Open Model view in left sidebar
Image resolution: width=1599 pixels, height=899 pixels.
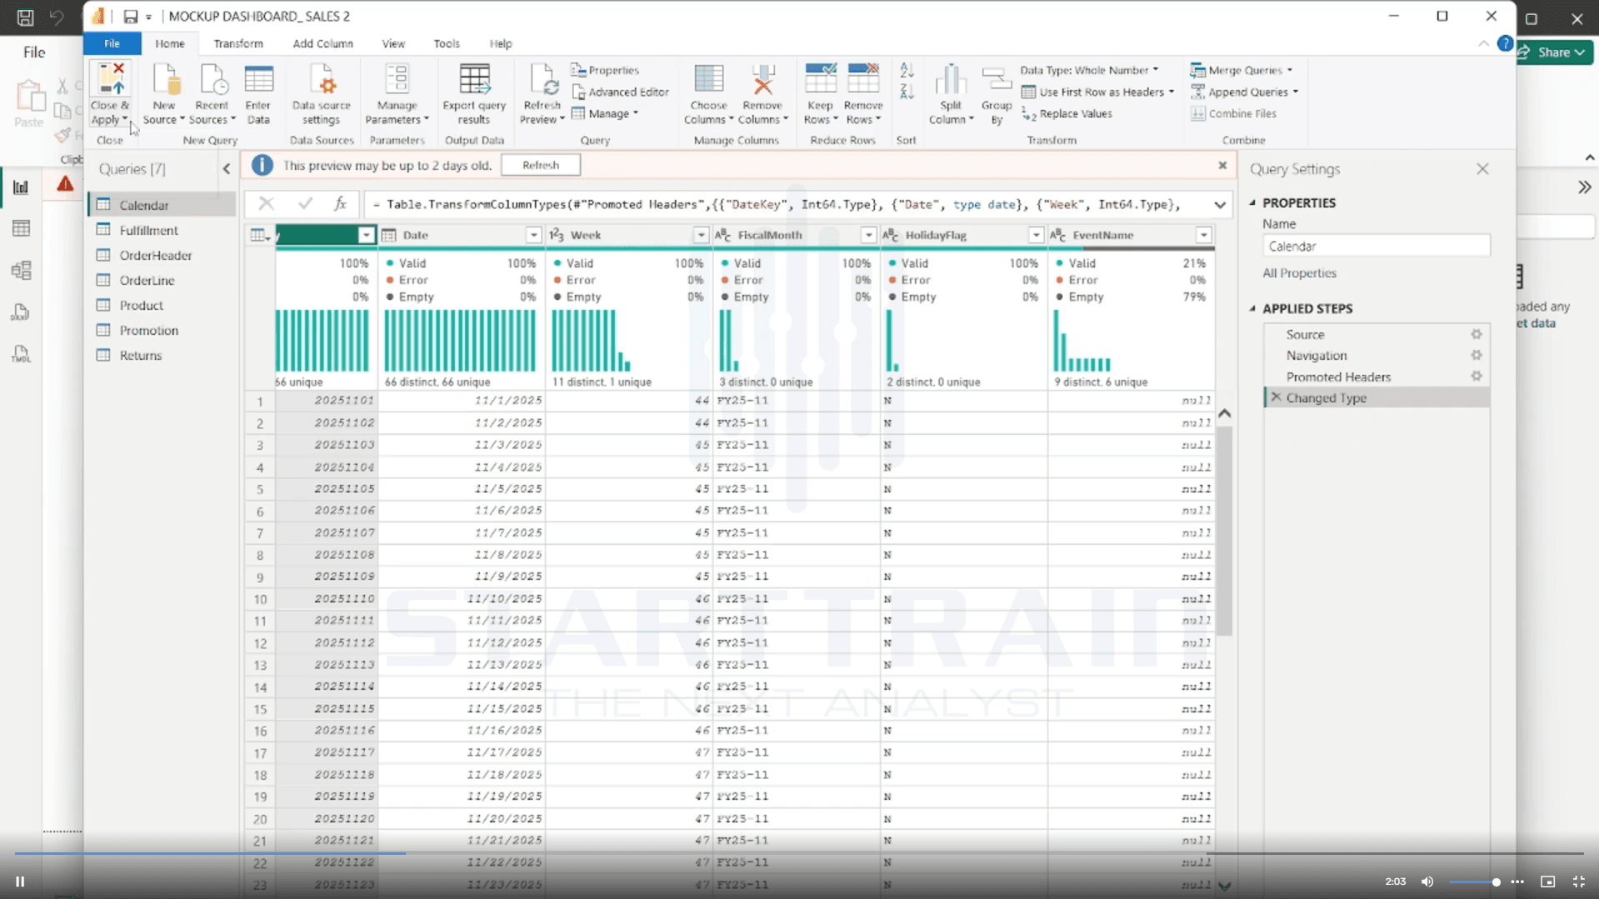21,270
